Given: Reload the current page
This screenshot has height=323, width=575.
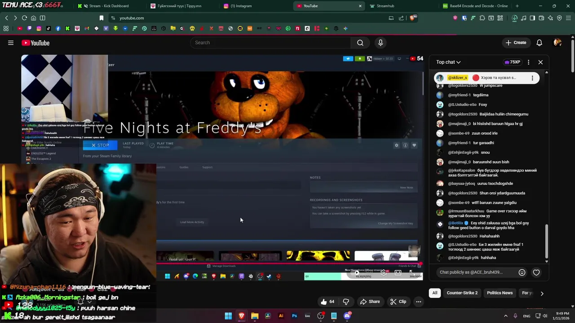Looking at the screenshot, I should point(24,18).
